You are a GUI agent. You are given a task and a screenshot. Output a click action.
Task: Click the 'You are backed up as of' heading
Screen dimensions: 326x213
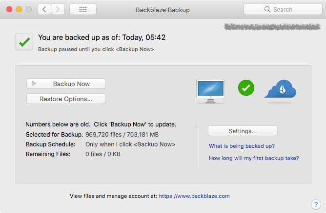point(102,37)
